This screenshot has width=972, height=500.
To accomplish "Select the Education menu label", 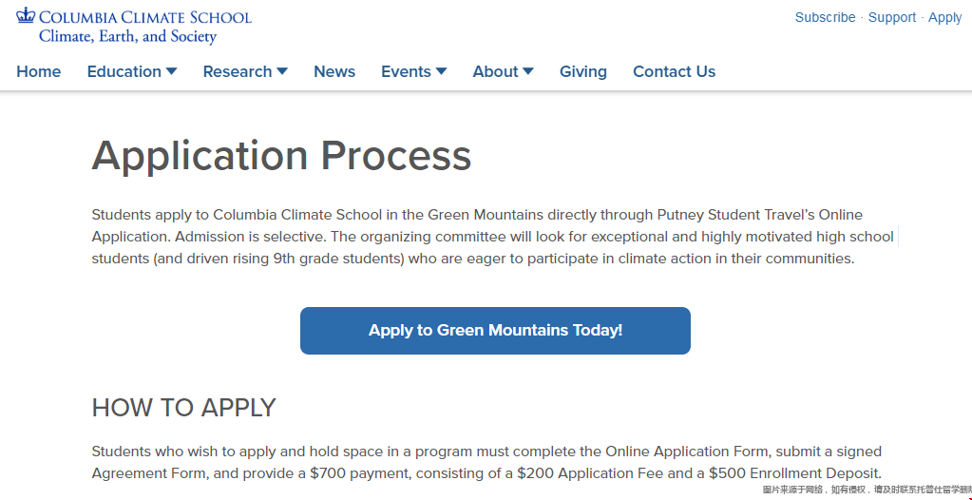I will click(124, 71).
